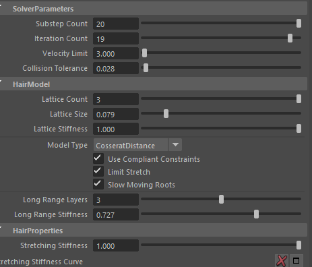Disable Slow Moving Roots checkbox
Viewport: 312px width, 267px height.
tap(98, 184)
